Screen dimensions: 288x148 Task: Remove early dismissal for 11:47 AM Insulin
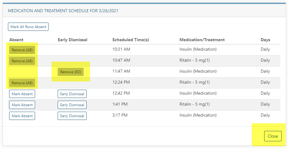click(70, 72)
